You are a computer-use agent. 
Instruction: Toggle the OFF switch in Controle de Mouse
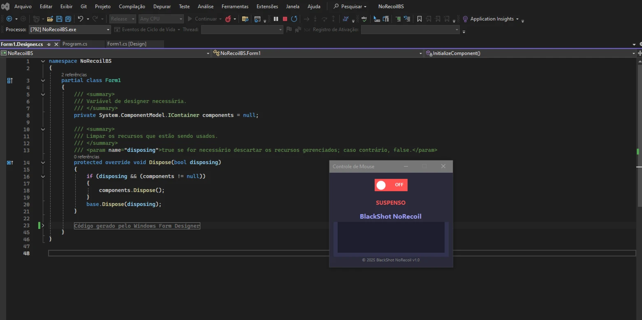(391, 185)
